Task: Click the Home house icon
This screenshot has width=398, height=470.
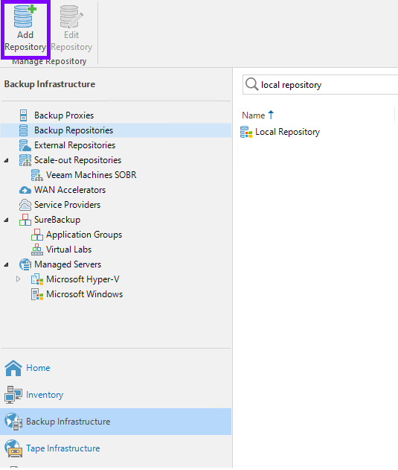Action: point(13,368)
